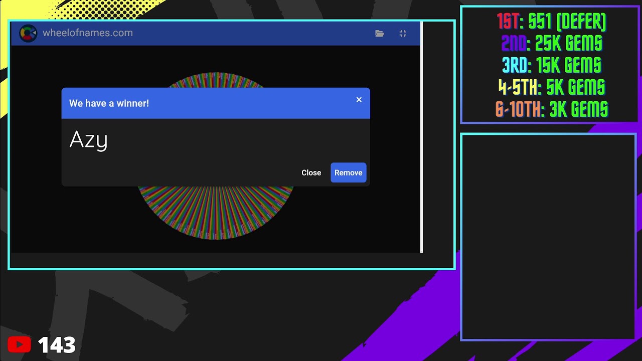Click the Close button in dialog
The image size is (642, 361).
tap(311, 172)
